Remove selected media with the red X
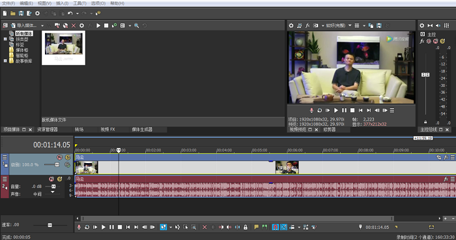 pos(74,25)
